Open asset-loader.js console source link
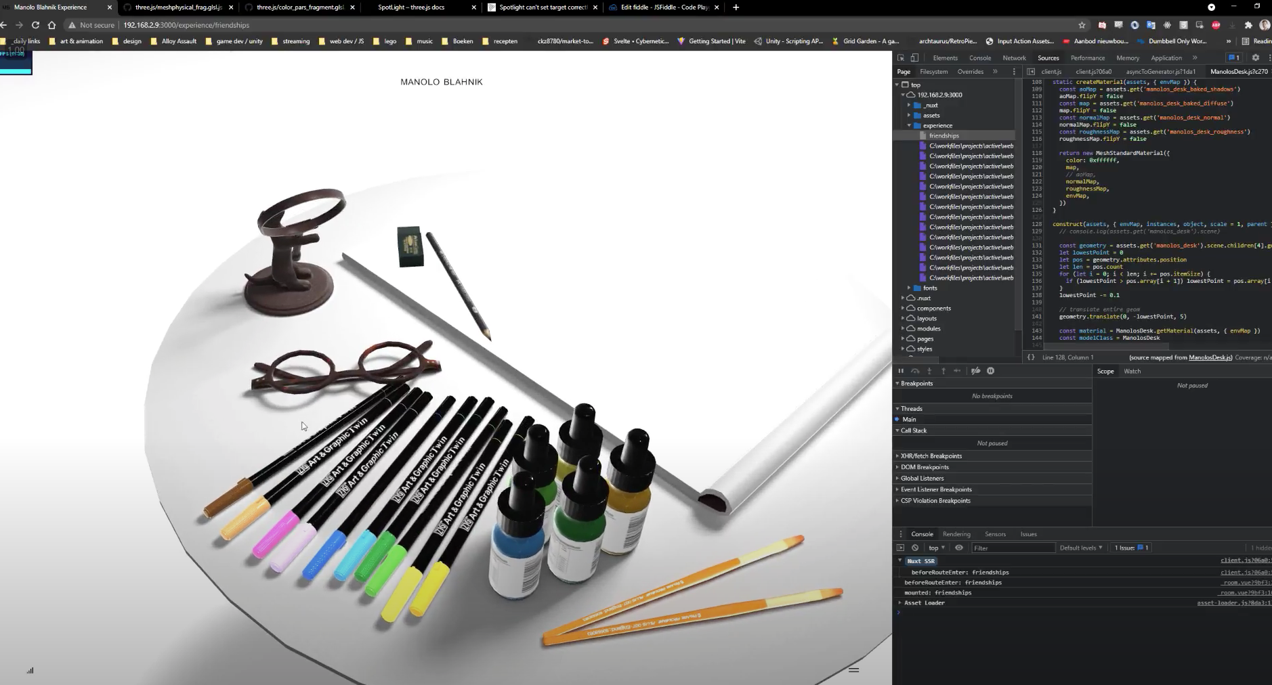This screenshot has width=1272, height=685. 1233,603
